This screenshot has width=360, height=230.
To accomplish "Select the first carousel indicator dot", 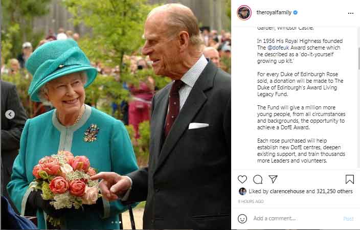I will [x=112, y=222].
